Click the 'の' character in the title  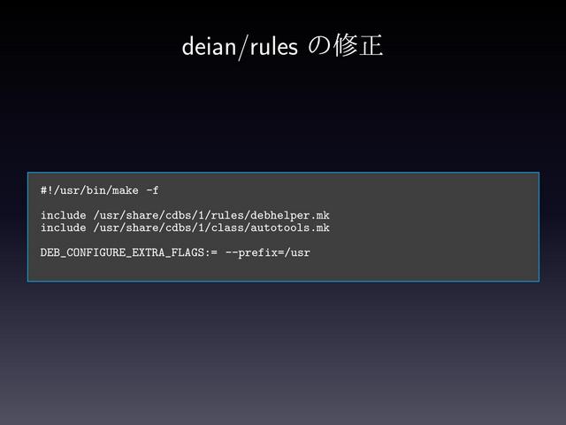click(x=318, y=46)
